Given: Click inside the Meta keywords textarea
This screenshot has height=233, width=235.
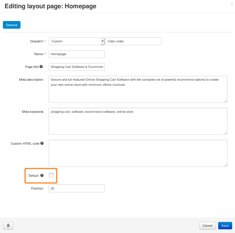Looking at the screenshot, I should (138, 121).
